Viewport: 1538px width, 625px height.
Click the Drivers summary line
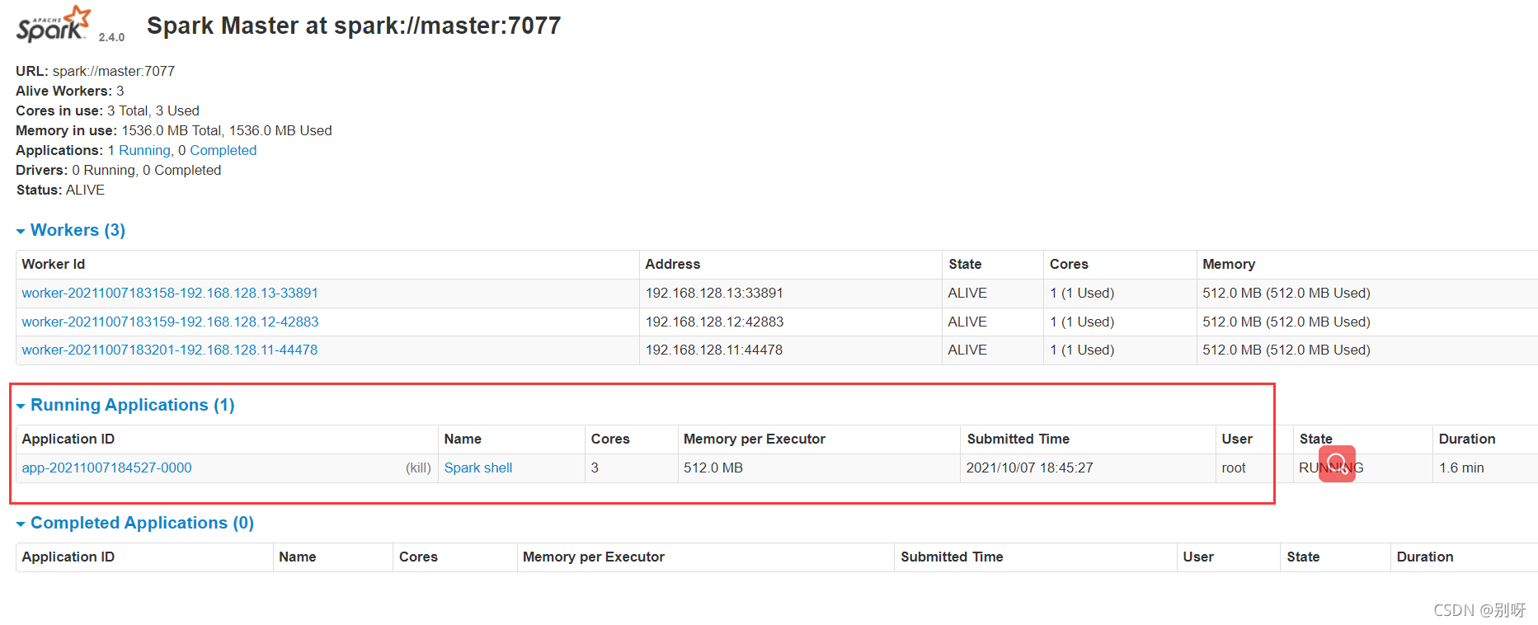[119, 170]
